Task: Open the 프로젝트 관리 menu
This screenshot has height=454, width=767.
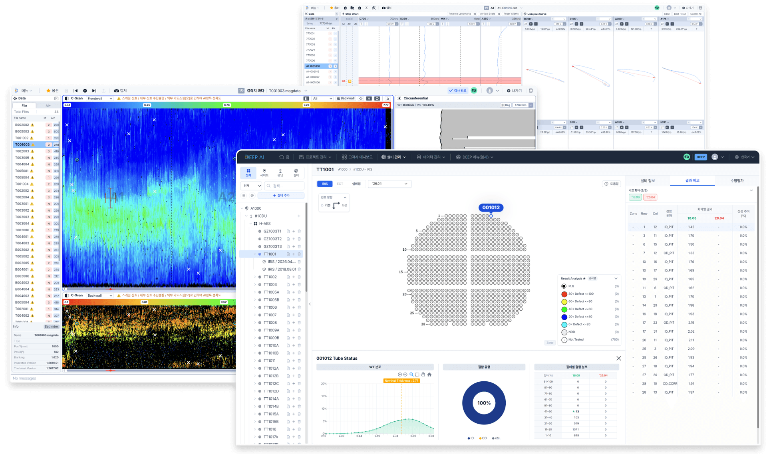Action: point(315,157)
